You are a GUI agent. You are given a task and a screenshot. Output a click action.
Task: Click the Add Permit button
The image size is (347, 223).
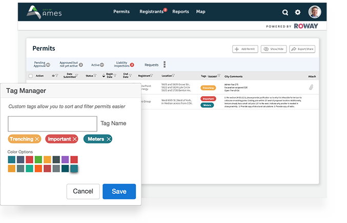244,49
